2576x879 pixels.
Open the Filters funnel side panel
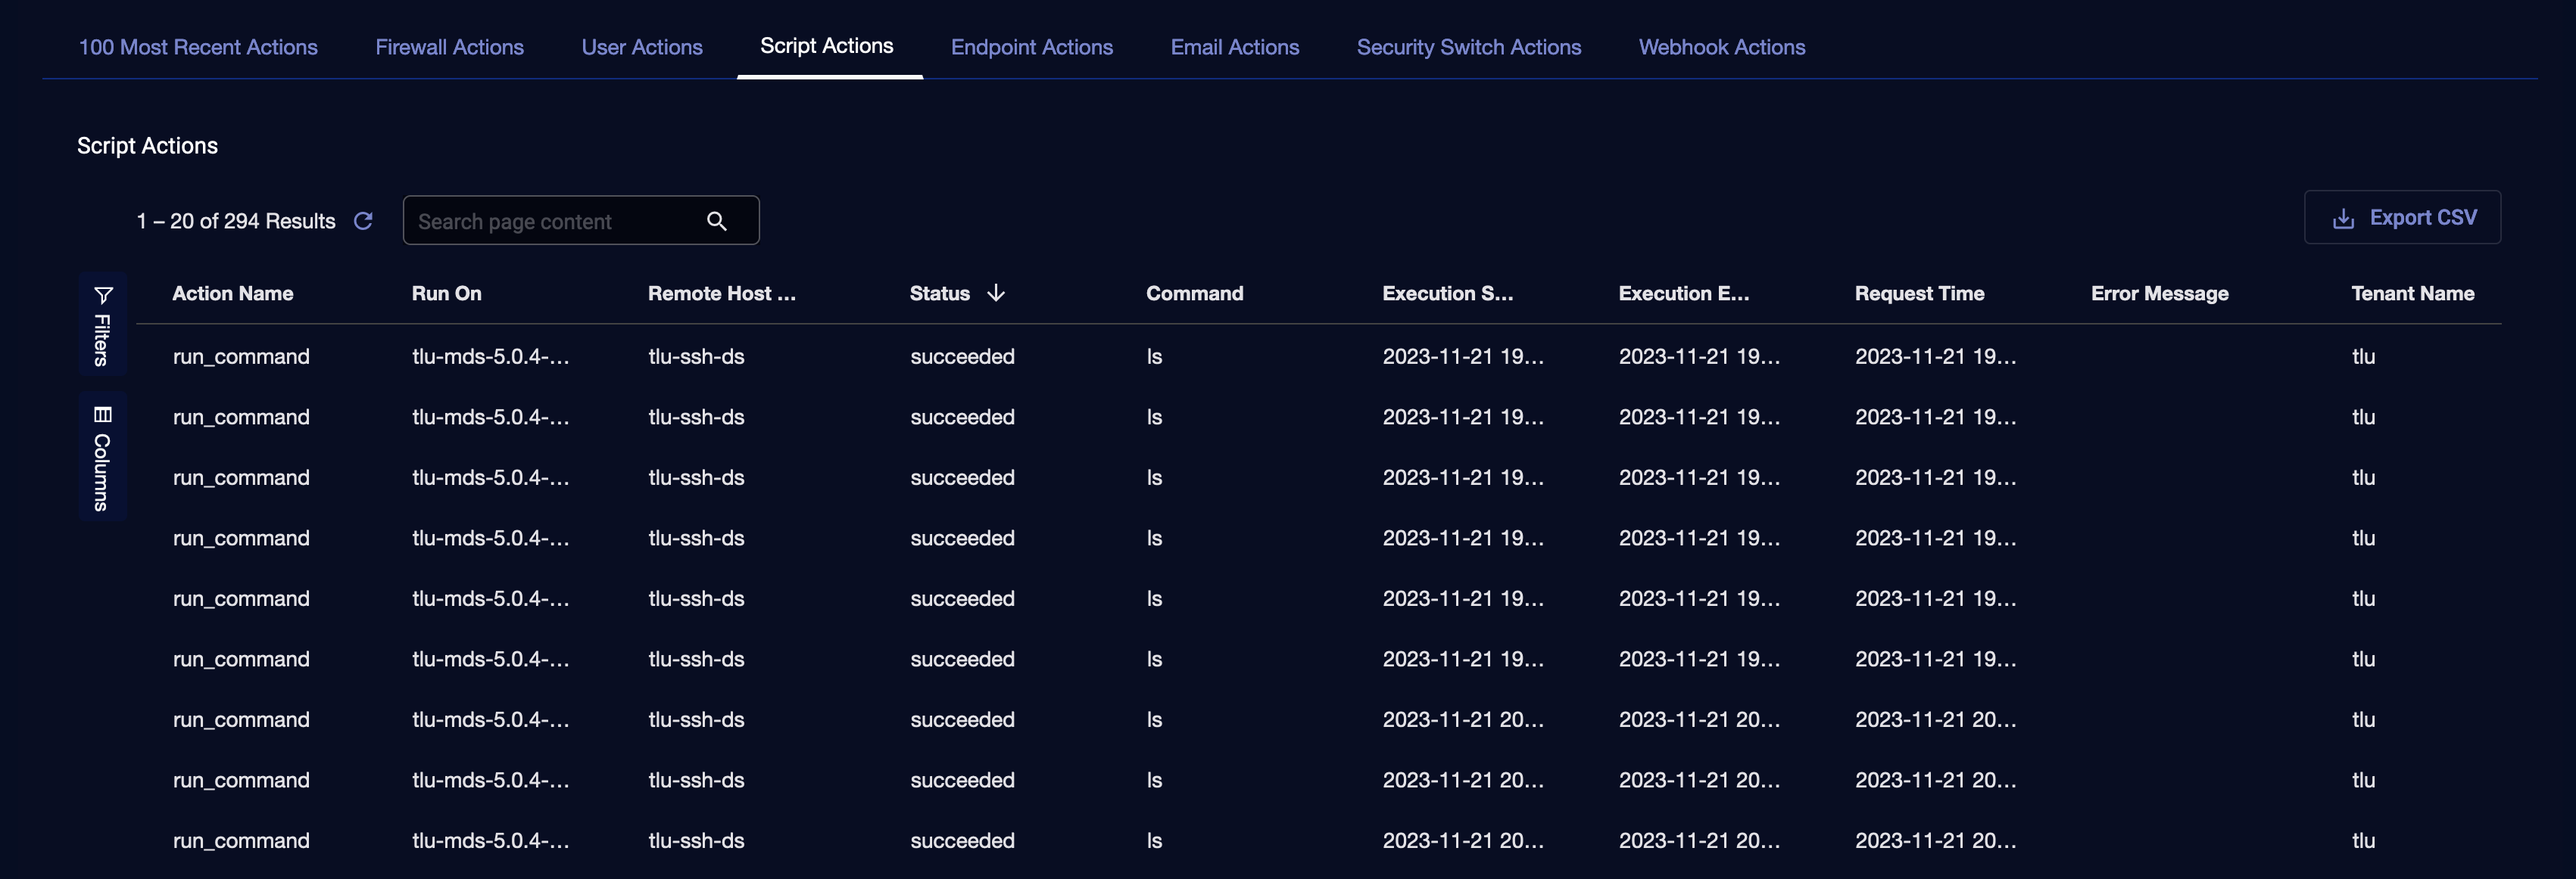pyautogui.click(x=103, y=325)
